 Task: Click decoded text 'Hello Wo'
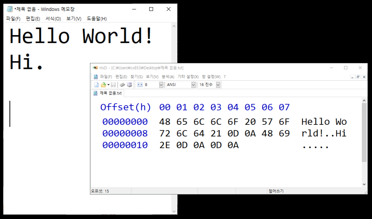[324, 122]
